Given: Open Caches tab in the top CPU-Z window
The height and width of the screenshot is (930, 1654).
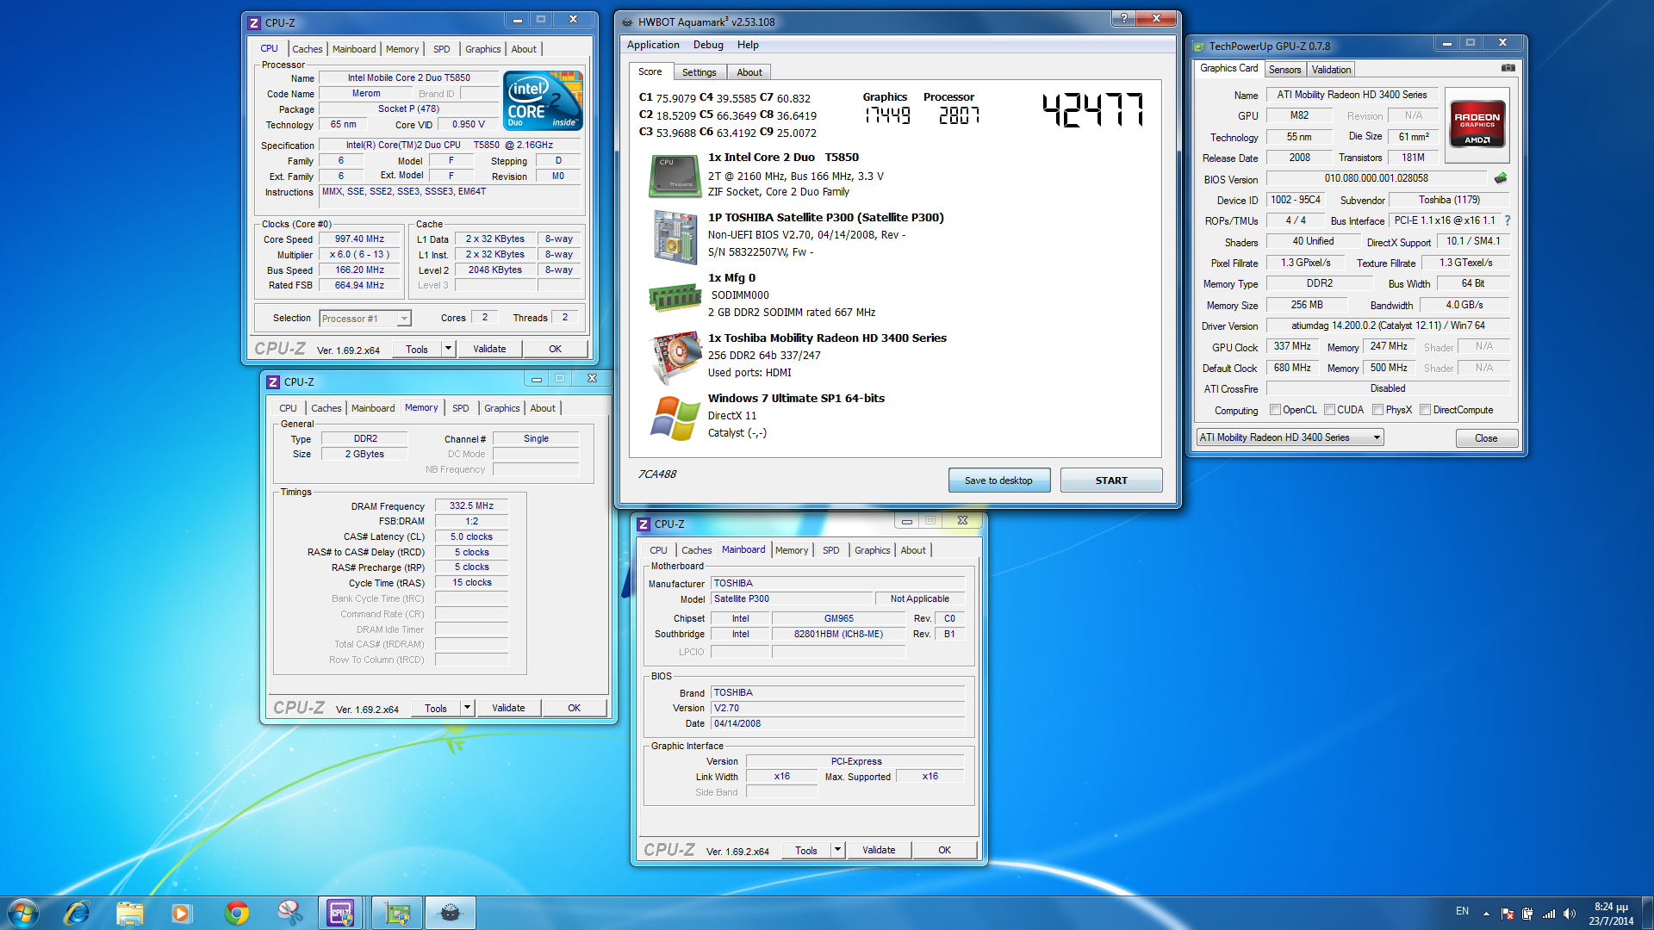Looking at the screenshot, I should (x=307, y=49).
